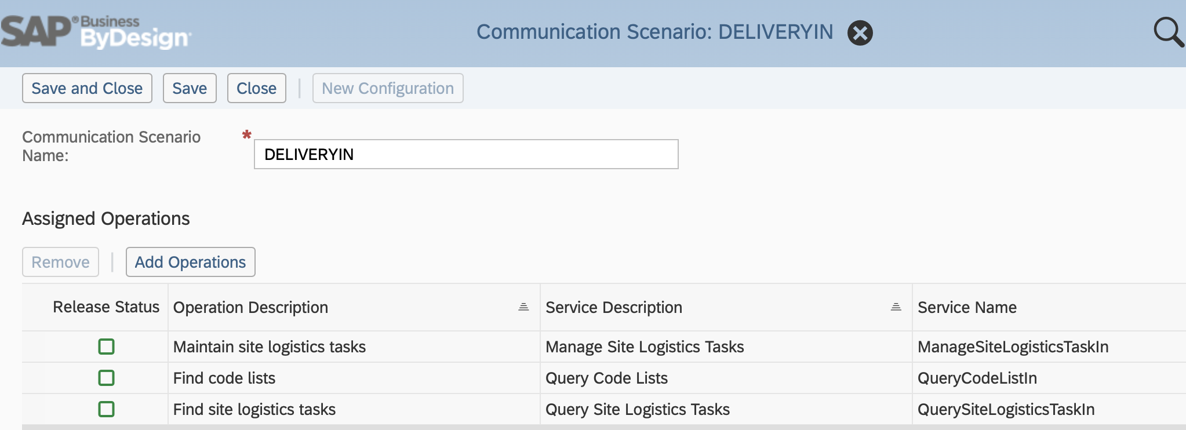Select the 'Maintain site logistics tasks' cell
The width and height of the screenshot is (1186, 430).
(354, 347)
